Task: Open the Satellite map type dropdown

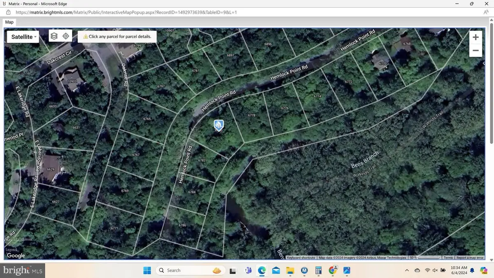Action: 23,37
